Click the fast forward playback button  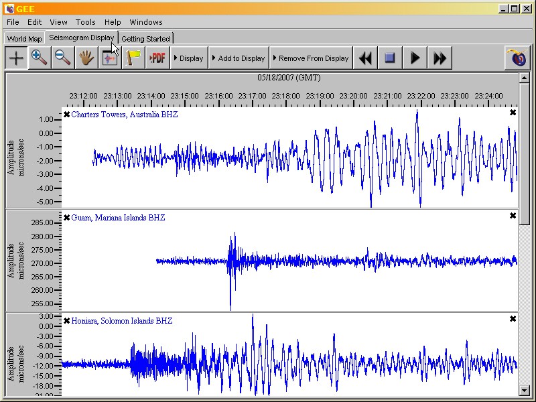pyautogui.click(x=440, y=58)
